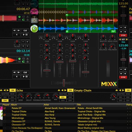Shift key up with right KEY arrow
The image size is (132, 132).
[x=127, y=39]
